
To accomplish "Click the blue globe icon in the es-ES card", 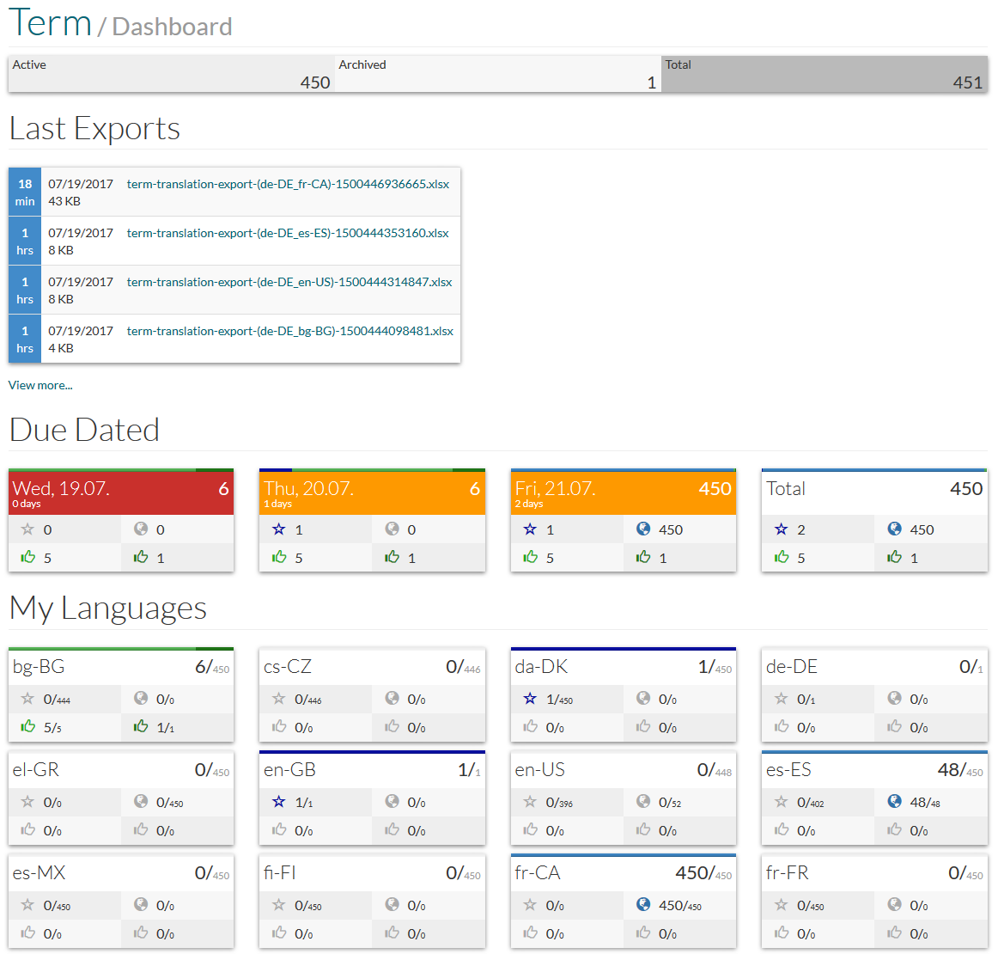I will point(894,802).
